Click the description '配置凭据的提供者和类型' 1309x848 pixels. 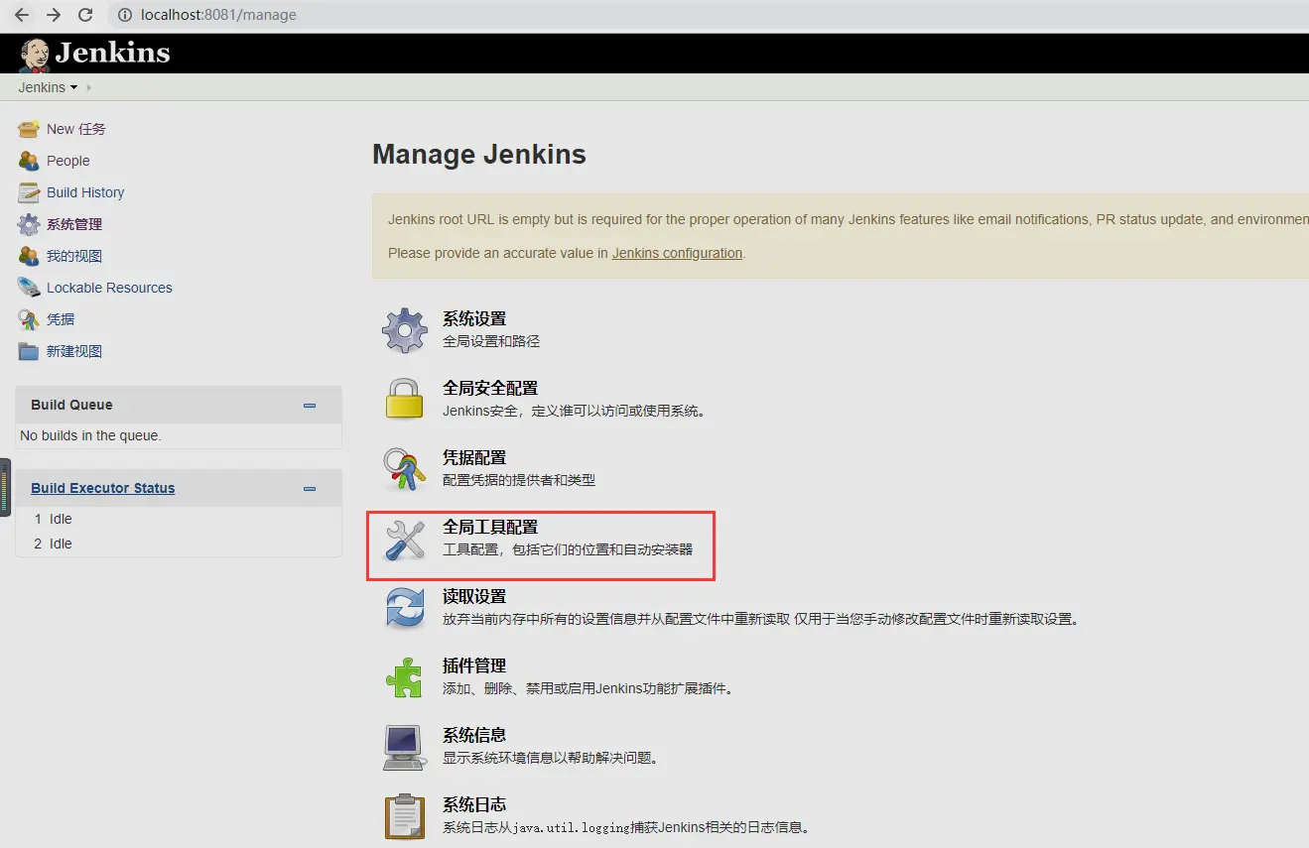(519, 480)
